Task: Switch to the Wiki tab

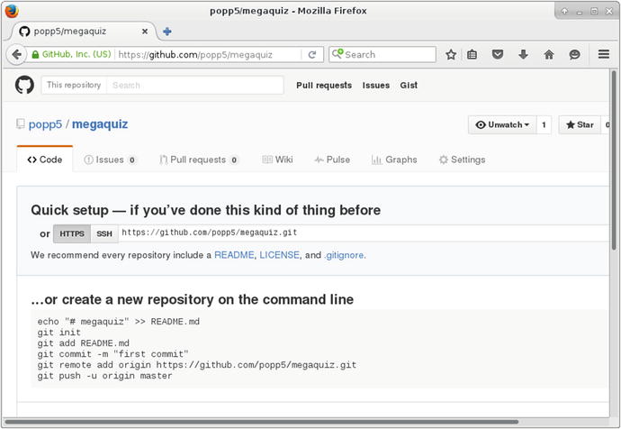Action: point(278,160)
